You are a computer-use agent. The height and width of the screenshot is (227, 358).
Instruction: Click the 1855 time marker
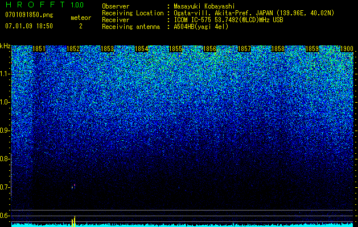(175, 49)
